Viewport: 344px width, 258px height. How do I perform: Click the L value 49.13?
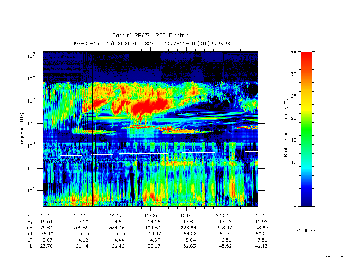click(261, 246)
